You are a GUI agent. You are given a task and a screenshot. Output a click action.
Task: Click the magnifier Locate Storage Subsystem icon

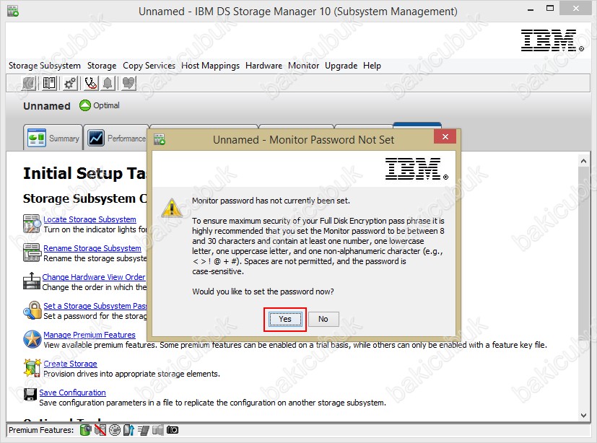click(32, 223)
